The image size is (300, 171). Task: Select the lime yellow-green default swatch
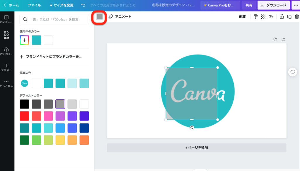pyautogui.click(x=48, y=140)
